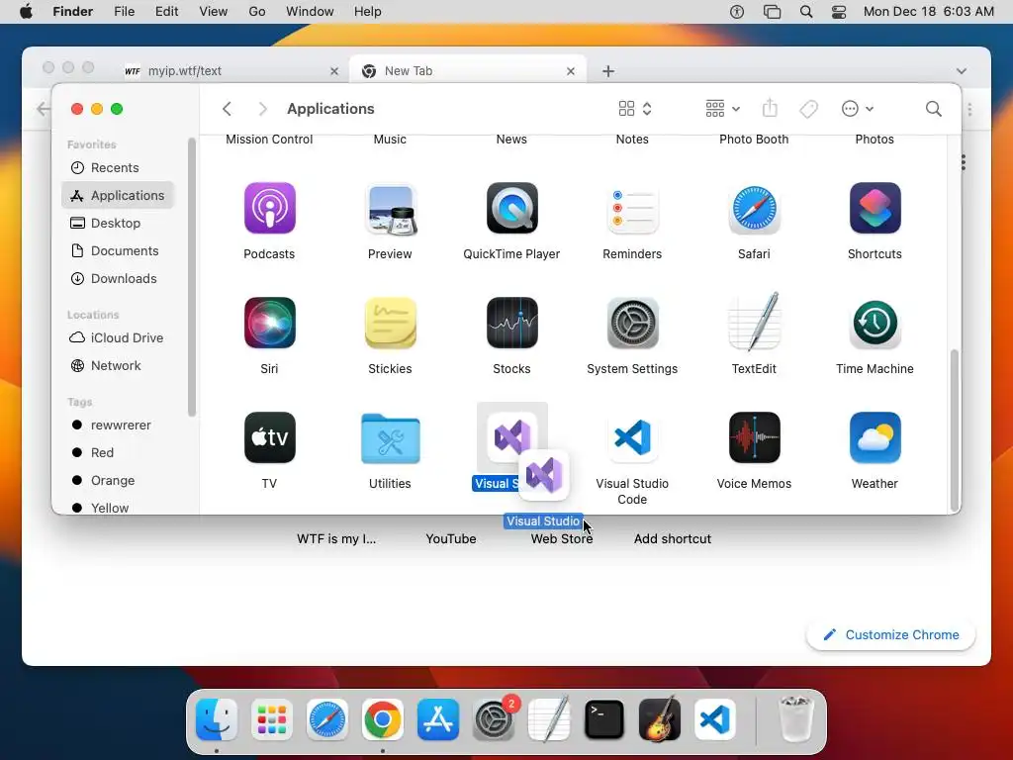
Task: Click the System Settings app icon in Finder
Action: [632, 323]
